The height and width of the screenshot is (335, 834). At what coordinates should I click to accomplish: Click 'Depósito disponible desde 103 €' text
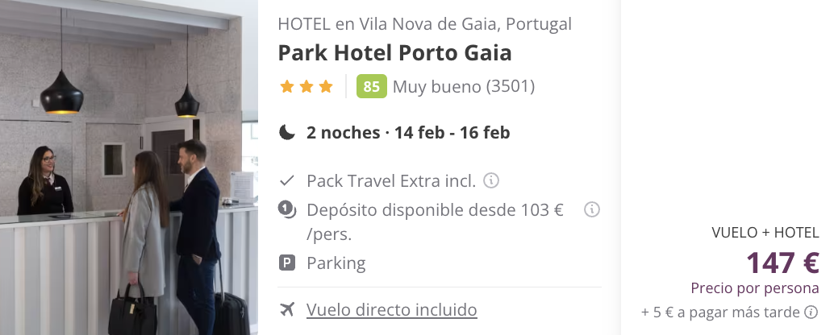tap(435, 210)
